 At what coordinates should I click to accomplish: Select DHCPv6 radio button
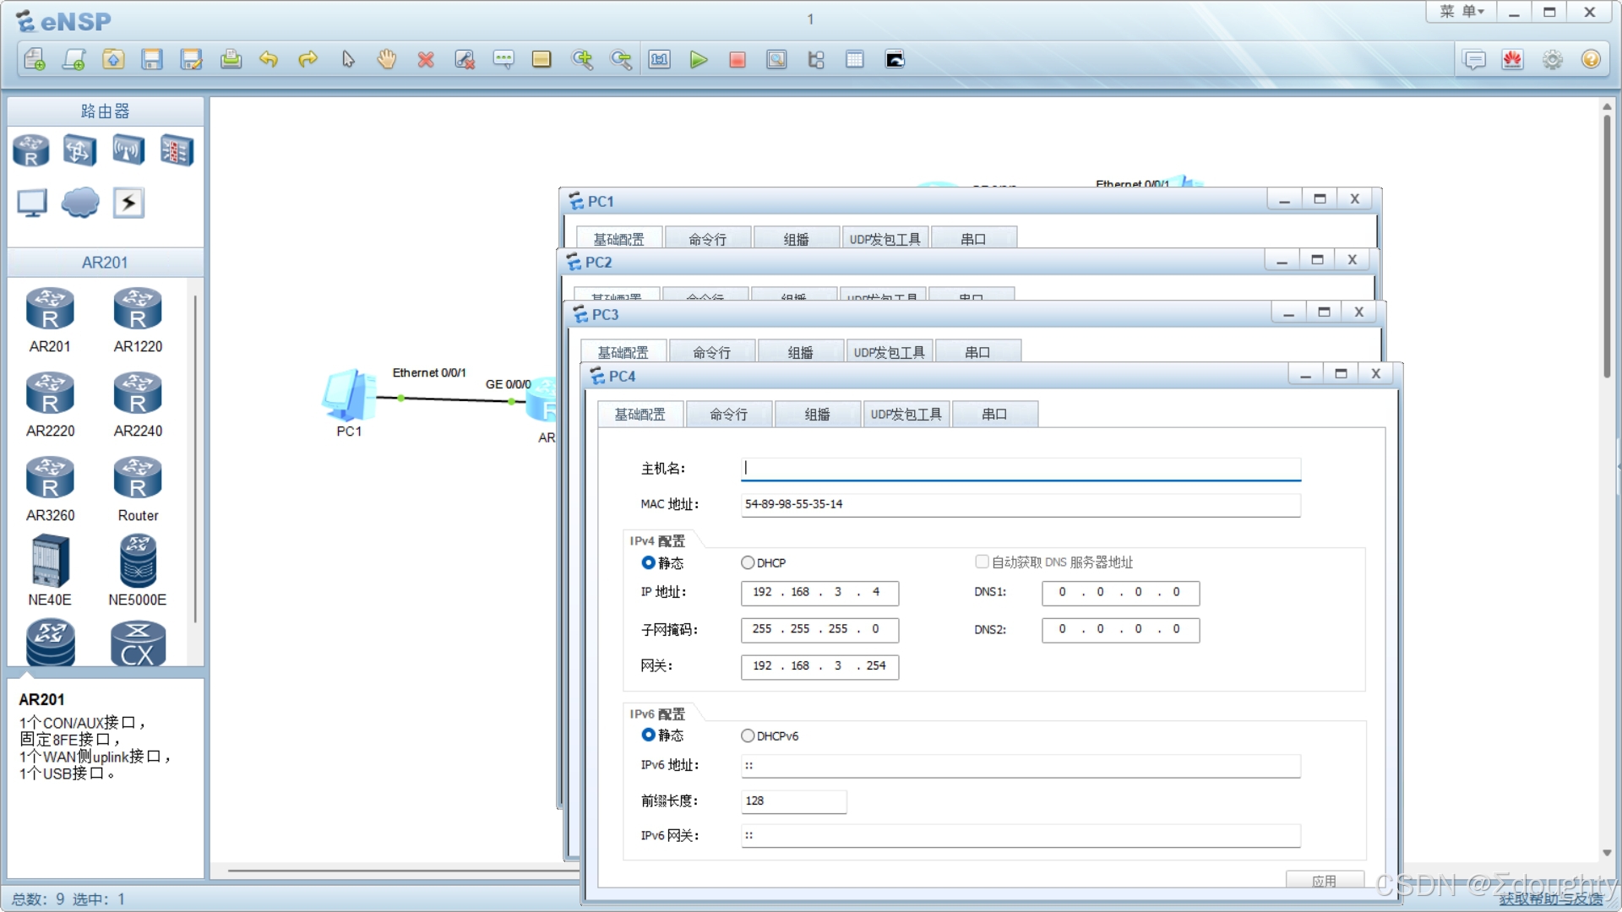(x=748, y=736)
